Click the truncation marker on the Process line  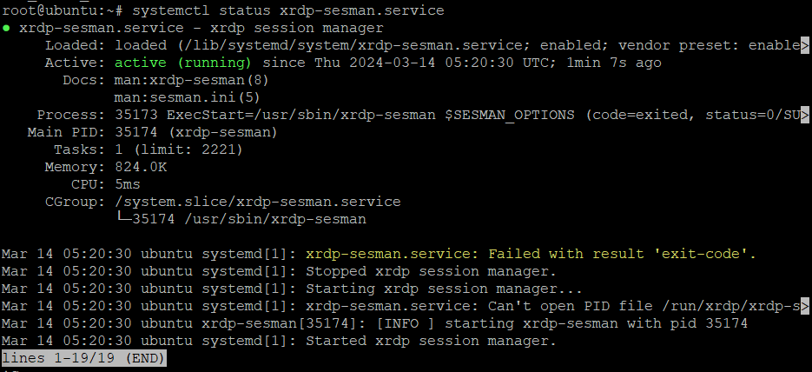804,115
